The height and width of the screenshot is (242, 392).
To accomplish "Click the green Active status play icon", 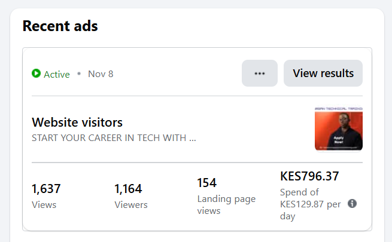I will (x=37, y=74).
